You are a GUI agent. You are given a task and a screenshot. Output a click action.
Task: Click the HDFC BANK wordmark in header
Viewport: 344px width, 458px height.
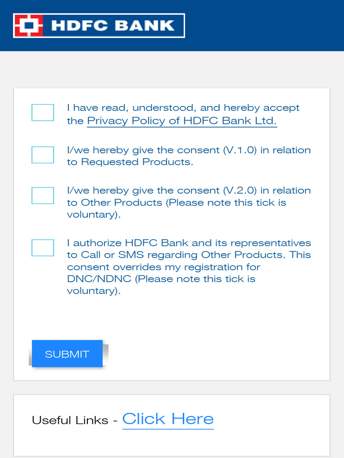pyautogui.click(x=113, y=25)
